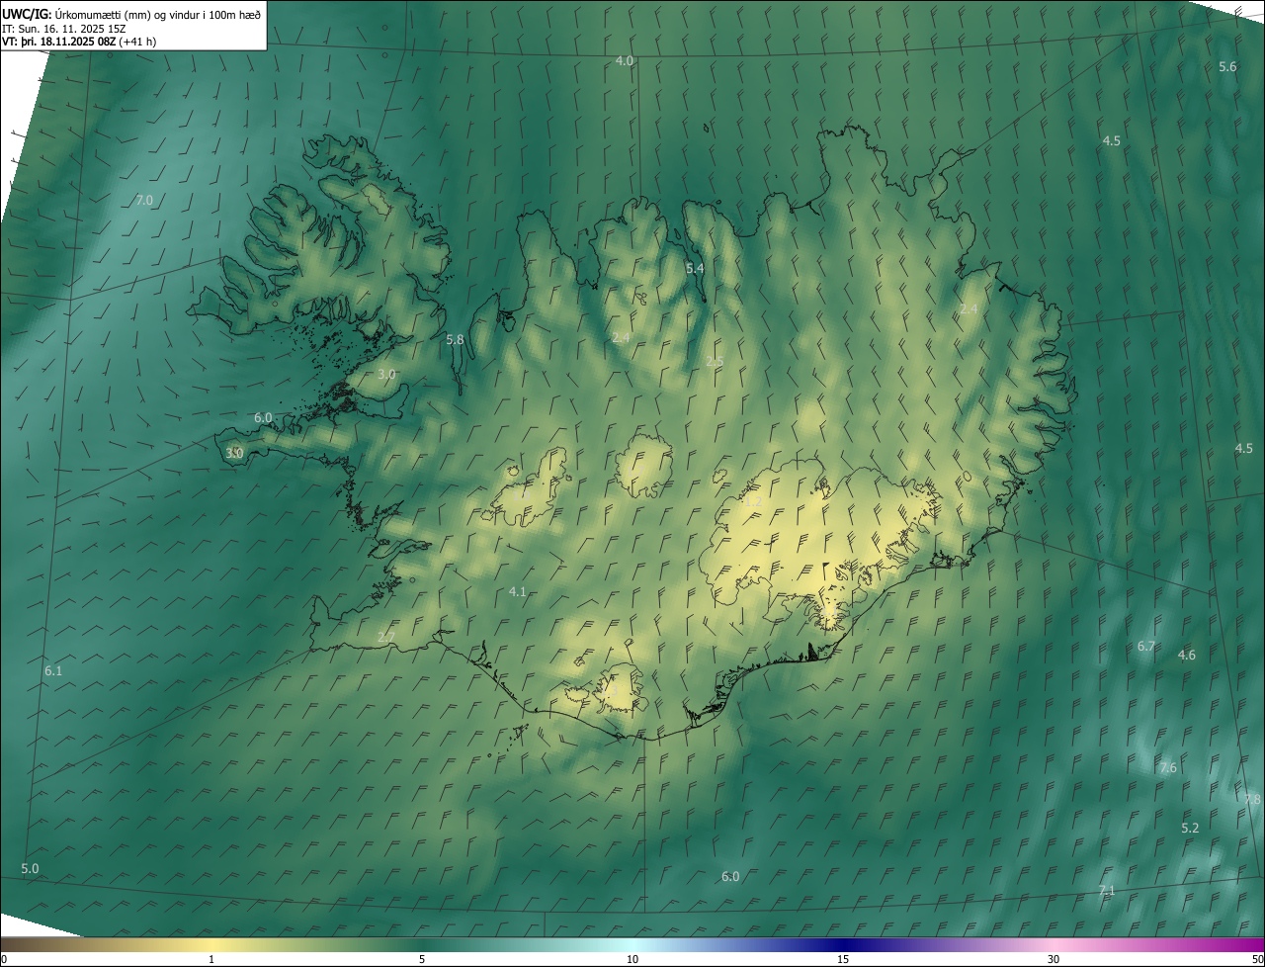Click the 4.1 value on the map
The image size is (1265, 967).
pos(517,592)
